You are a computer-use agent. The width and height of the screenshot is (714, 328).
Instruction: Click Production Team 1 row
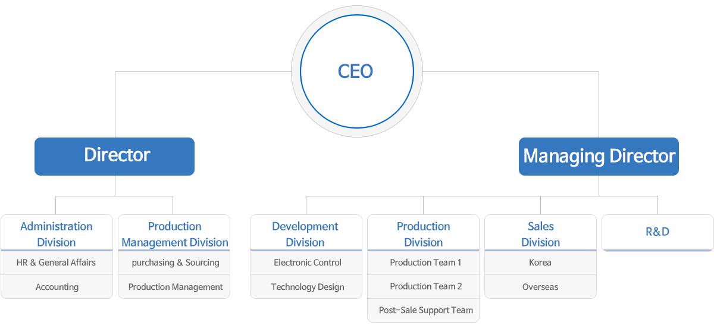tap(425, 263)
